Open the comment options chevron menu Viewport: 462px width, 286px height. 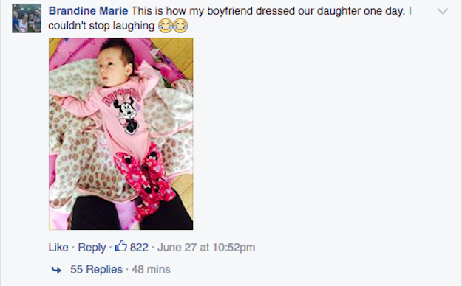(x=443, y=12)
